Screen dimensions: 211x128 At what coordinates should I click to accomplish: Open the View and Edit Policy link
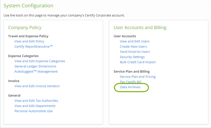29,41
